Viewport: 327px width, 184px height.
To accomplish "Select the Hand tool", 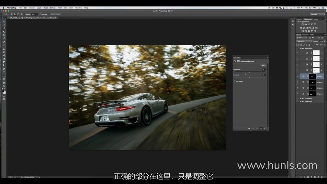I will [x=4, y=82].
